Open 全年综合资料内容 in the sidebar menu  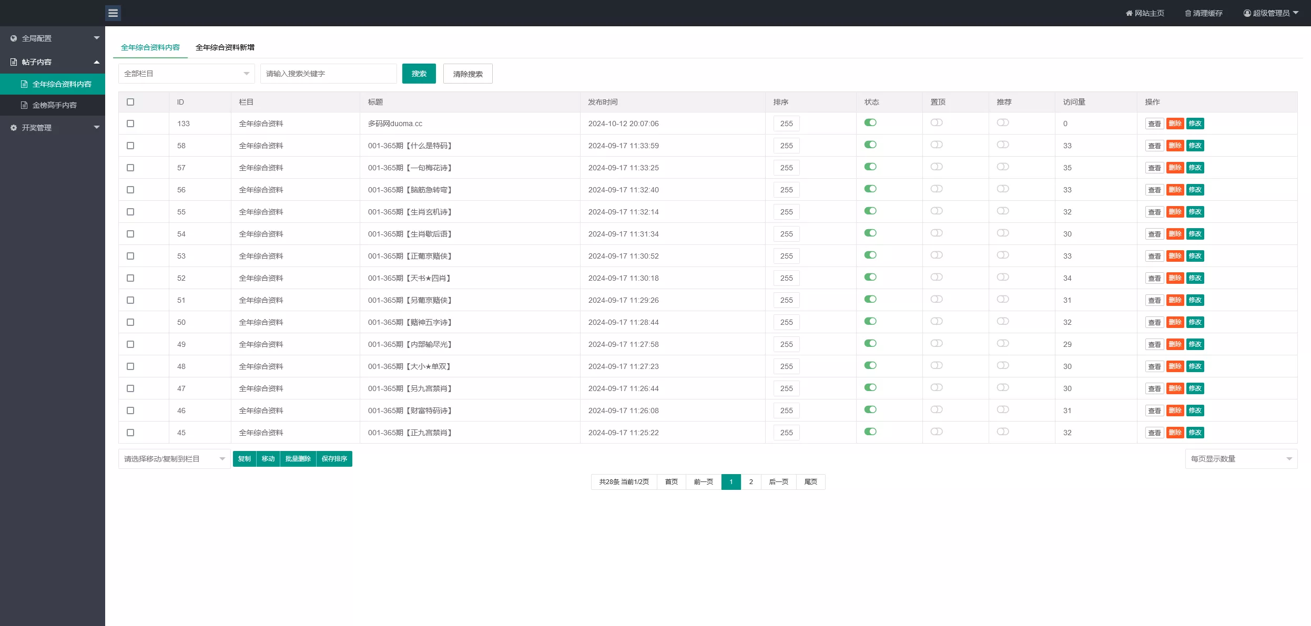[62, 84]
